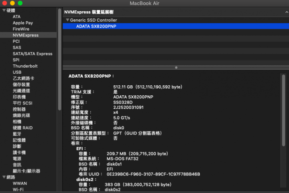Image resolution: width=289 pixels, height=193 pixels.
Task: Click the GPT partition map type value
Action: click(138, 133)
